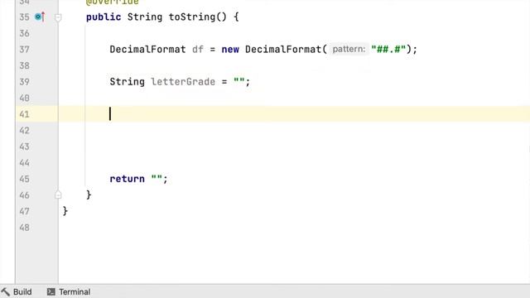
Task: Click the closing brace on line 47
Action: point(65,211)
